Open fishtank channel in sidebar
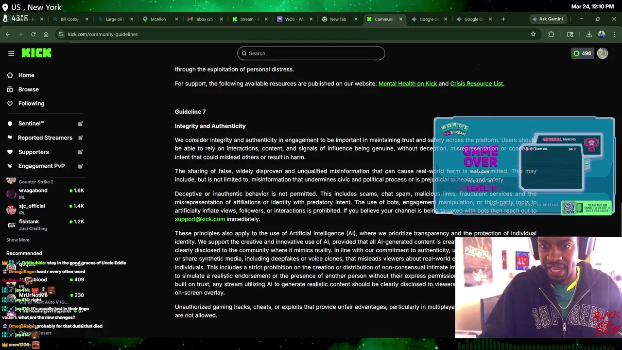 tap(44, 225)
